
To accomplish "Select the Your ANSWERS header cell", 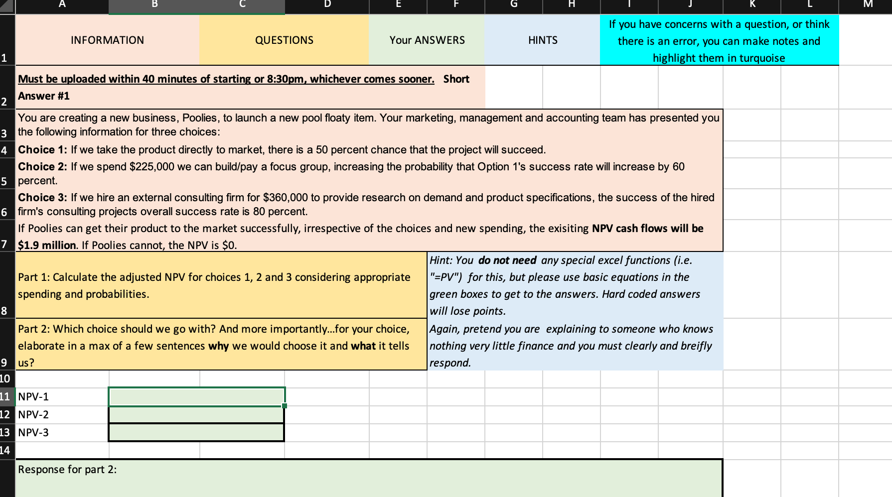I will (427, 40).
